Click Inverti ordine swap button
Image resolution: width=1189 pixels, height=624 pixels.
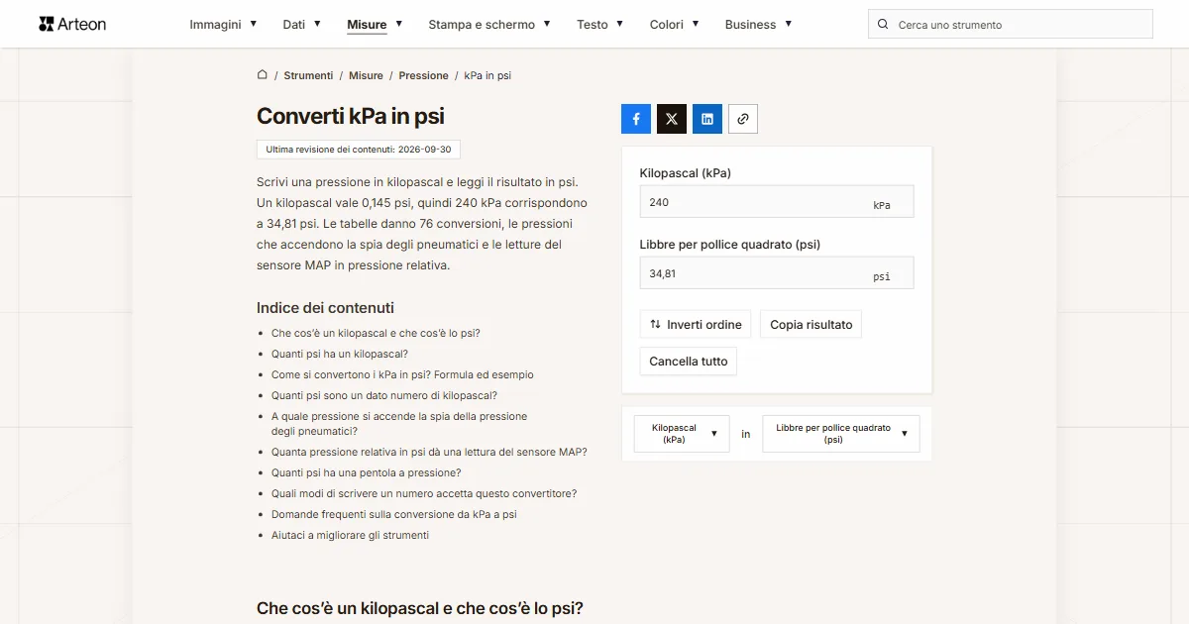696,325
